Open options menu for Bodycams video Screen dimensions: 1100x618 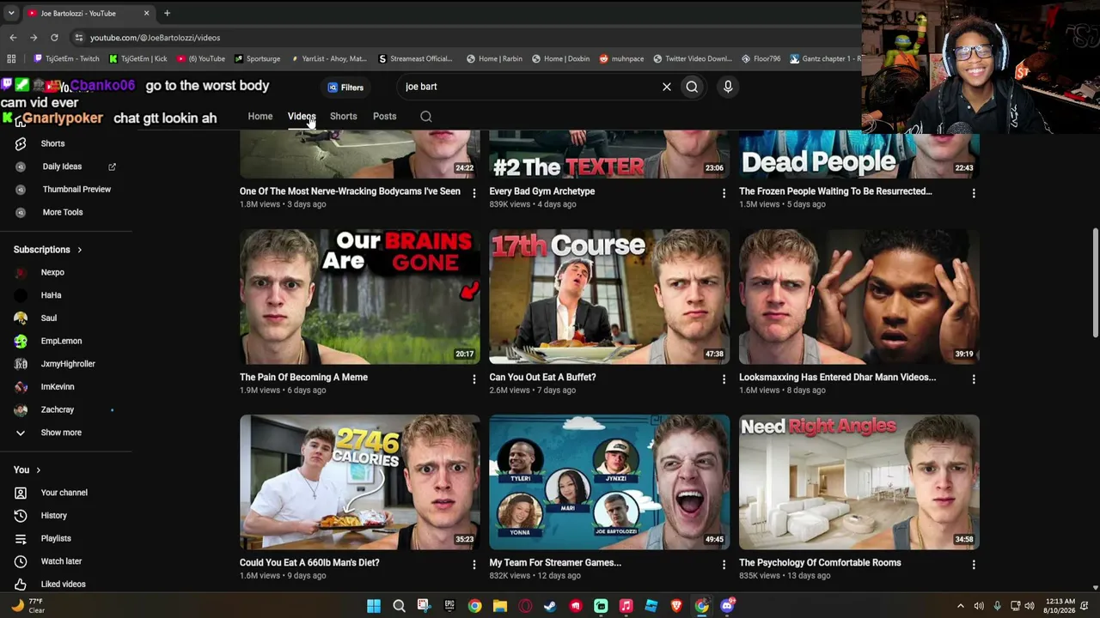pos(474,193)
